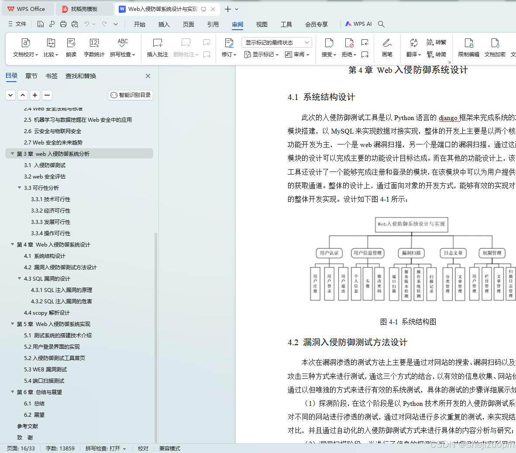This screenshot has height=453, width=516.
Task: Convert text with 转繁 button
Action: tap(437, 42)
